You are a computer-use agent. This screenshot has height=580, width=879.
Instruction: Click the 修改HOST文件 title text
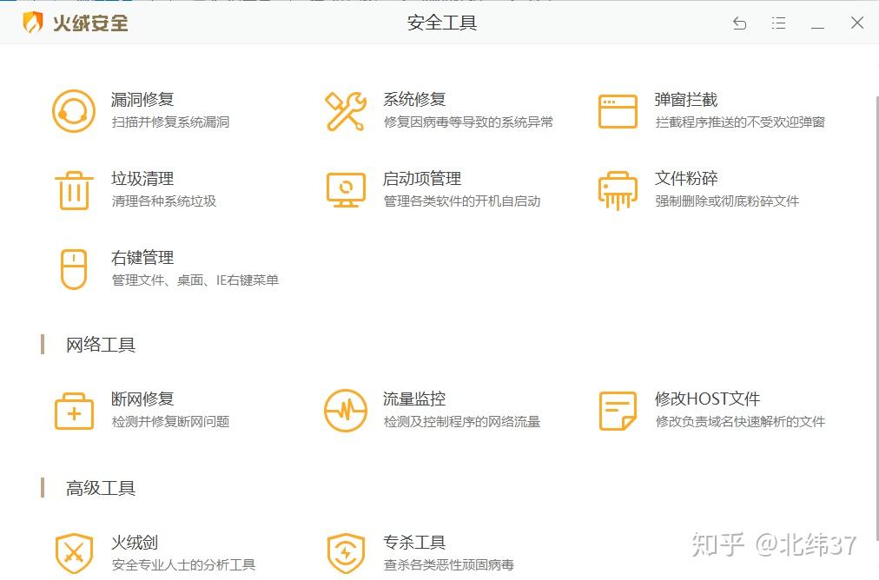pos(708,399)
